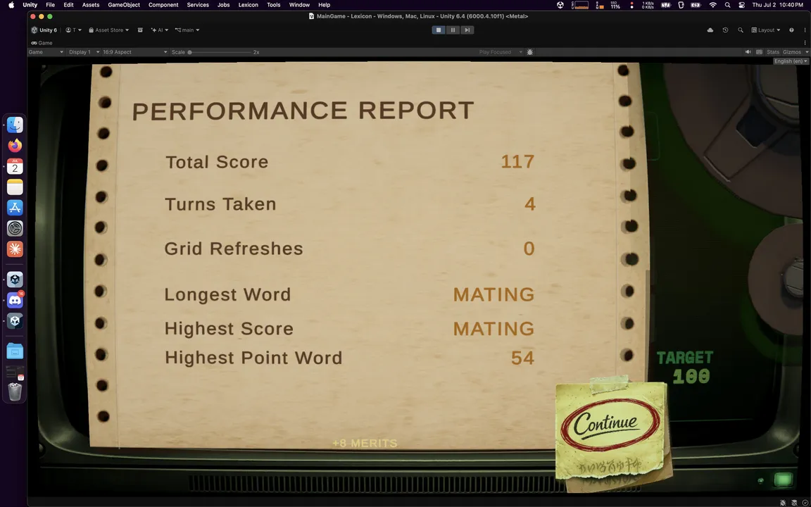Viewport: 811px width, 507px height.
Task: Open App Store from the Dock
Action: pos(15,208)
